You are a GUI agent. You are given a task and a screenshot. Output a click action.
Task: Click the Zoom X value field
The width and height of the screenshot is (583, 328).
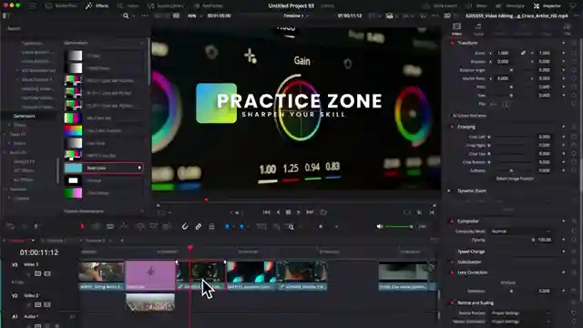[x=503, y=53]
